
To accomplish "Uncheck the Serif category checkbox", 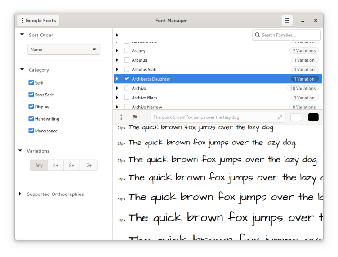I will pos(31,83).
